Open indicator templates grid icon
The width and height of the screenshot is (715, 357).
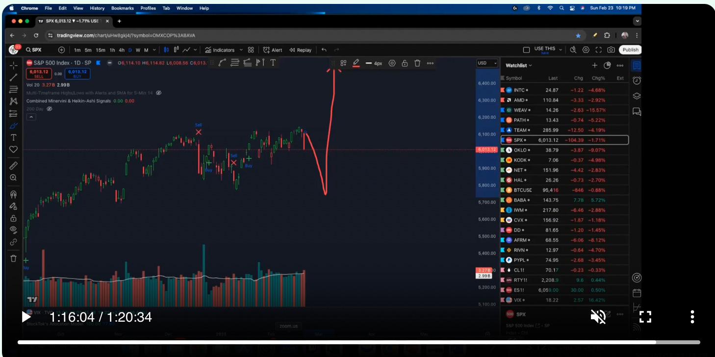click(251, 50)
